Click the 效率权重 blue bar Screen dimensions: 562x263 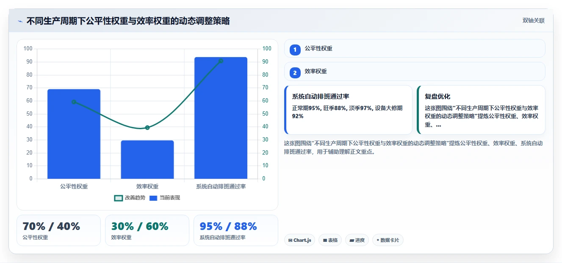click(x=147, y=160)
